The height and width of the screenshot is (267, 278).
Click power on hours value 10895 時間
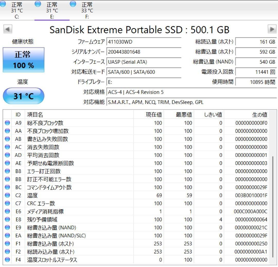click(256, 82)
